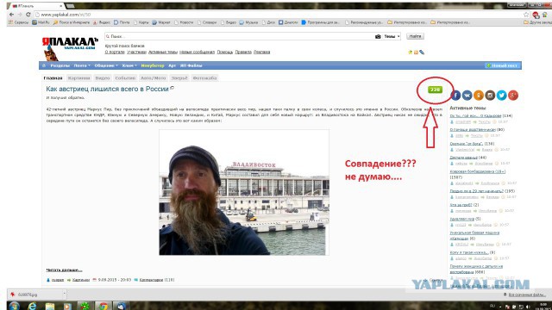Open the Windows Start menu
Screen dimensions: 552x310
tap(15, 306)
